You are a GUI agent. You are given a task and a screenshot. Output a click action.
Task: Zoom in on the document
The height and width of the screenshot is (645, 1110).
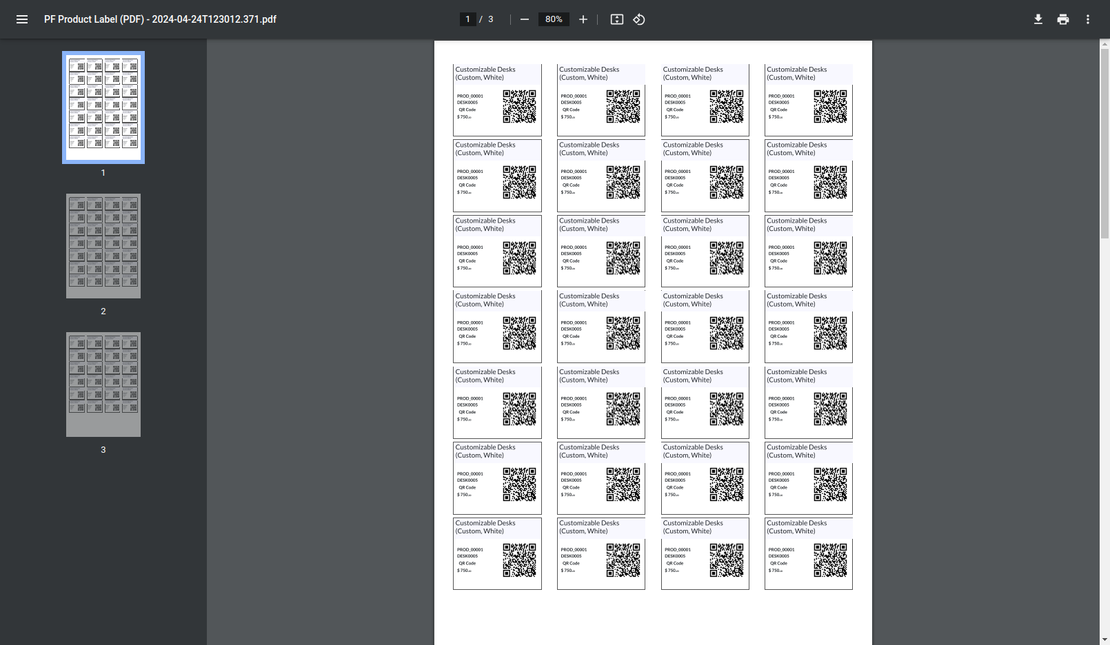coord(583,19)
